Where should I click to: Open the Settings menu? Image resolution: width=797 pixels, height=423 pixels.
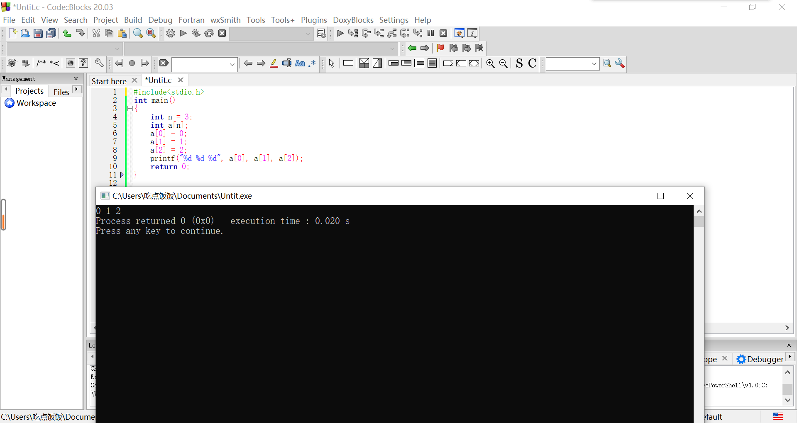394,20
